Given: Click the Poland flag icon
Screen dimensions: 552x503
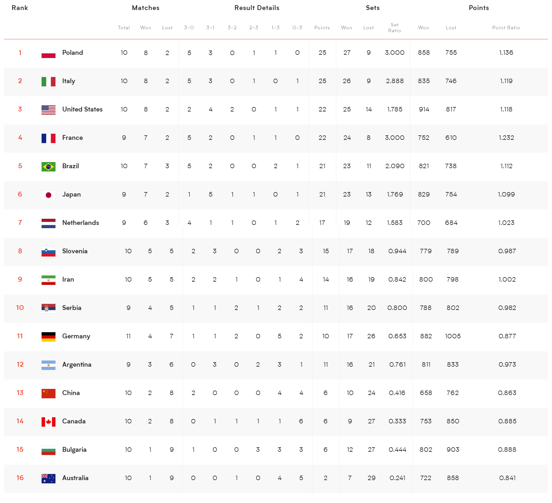Looking at the screenshot, I should click(x=48, y=53).
